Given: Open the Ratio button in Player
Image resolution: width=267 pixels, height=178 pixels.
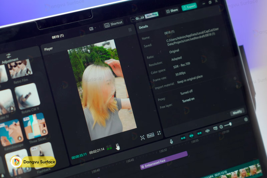Looking at the screenshot, I should click(151, 135).
